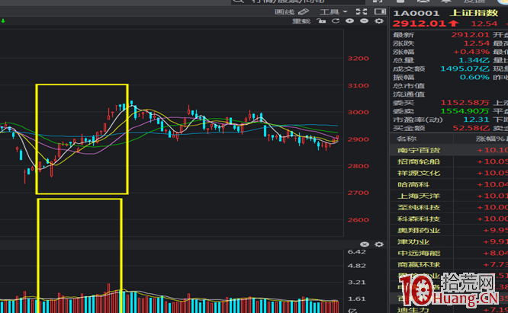Select stock 至纯科技 in the list

pos(419,207)
